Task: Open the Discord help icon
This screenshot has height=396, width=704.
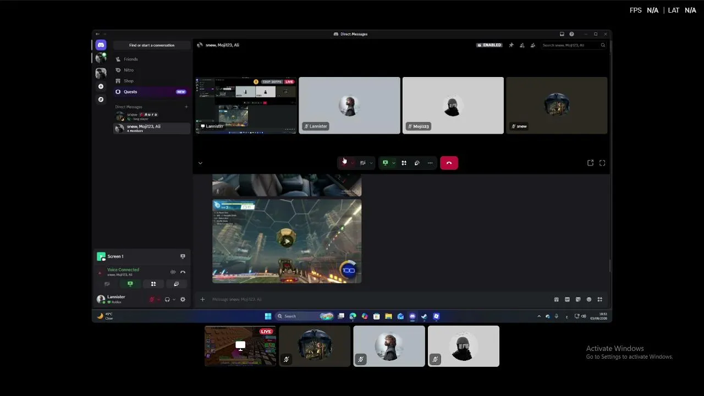Action: pos(571,34)
